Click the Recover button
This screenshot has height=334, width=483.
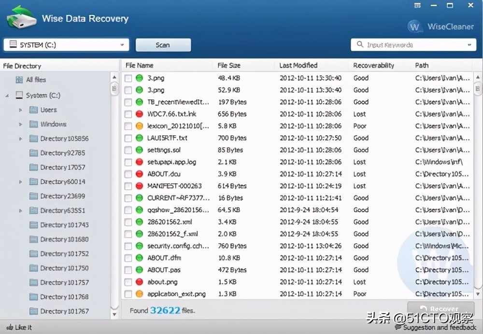coord(441,308)
